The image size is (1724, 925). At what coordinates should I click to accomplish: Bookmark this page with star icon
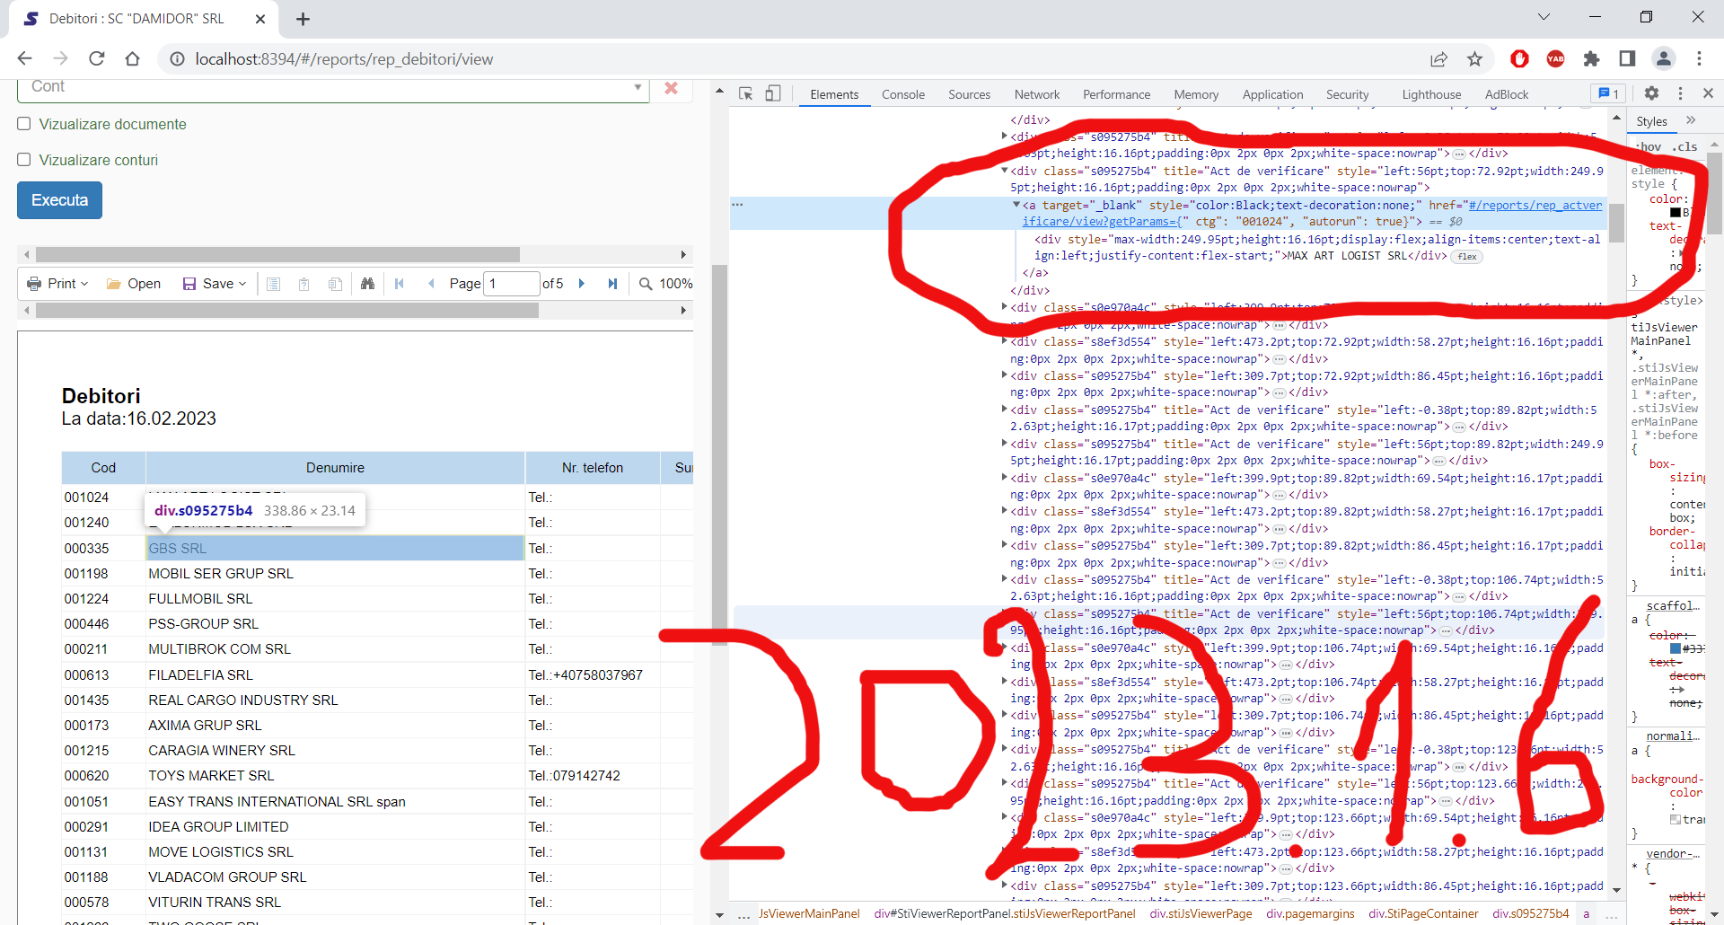click(1474, 59)
